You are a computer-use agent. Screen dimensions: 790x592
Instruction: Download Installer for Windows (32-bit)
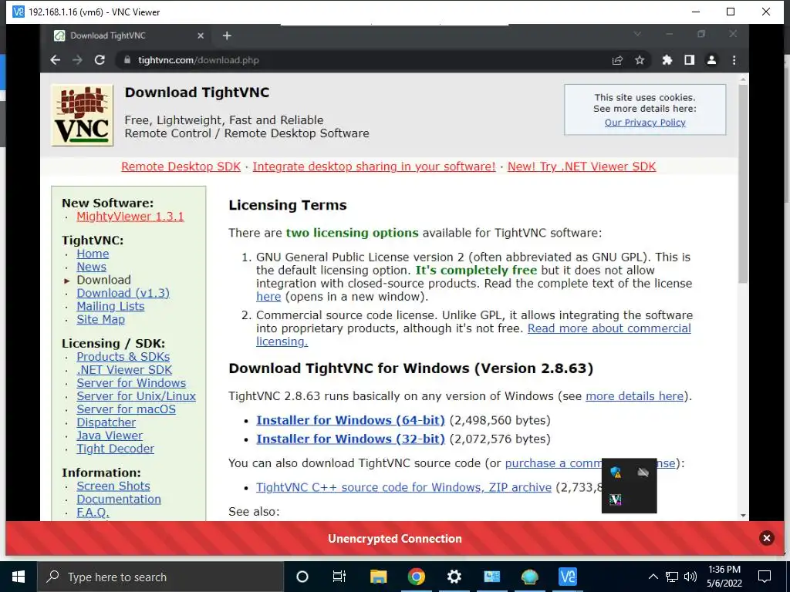pyautogui.click(x=350, y=439)
